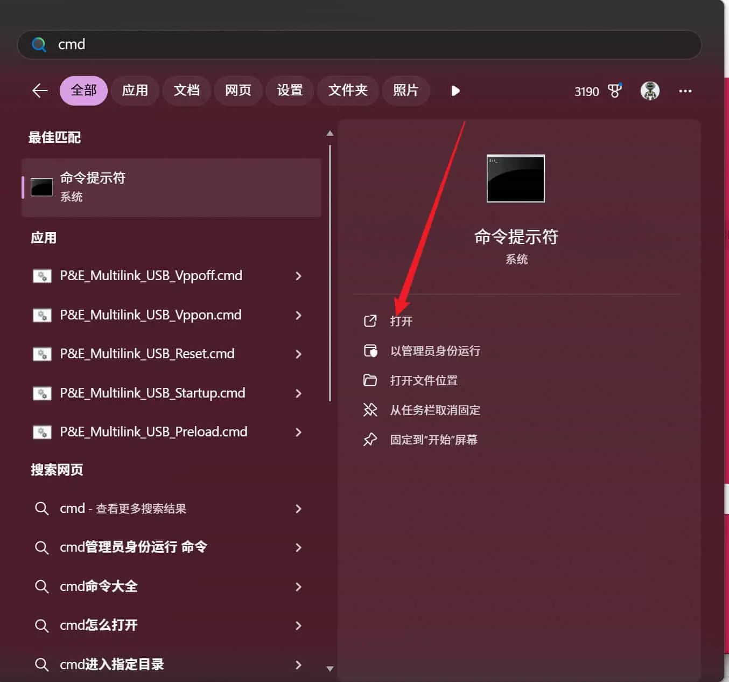729x682 pixels.
Task: Switch to the 设置 filter tab
Action: pos(290,91)
